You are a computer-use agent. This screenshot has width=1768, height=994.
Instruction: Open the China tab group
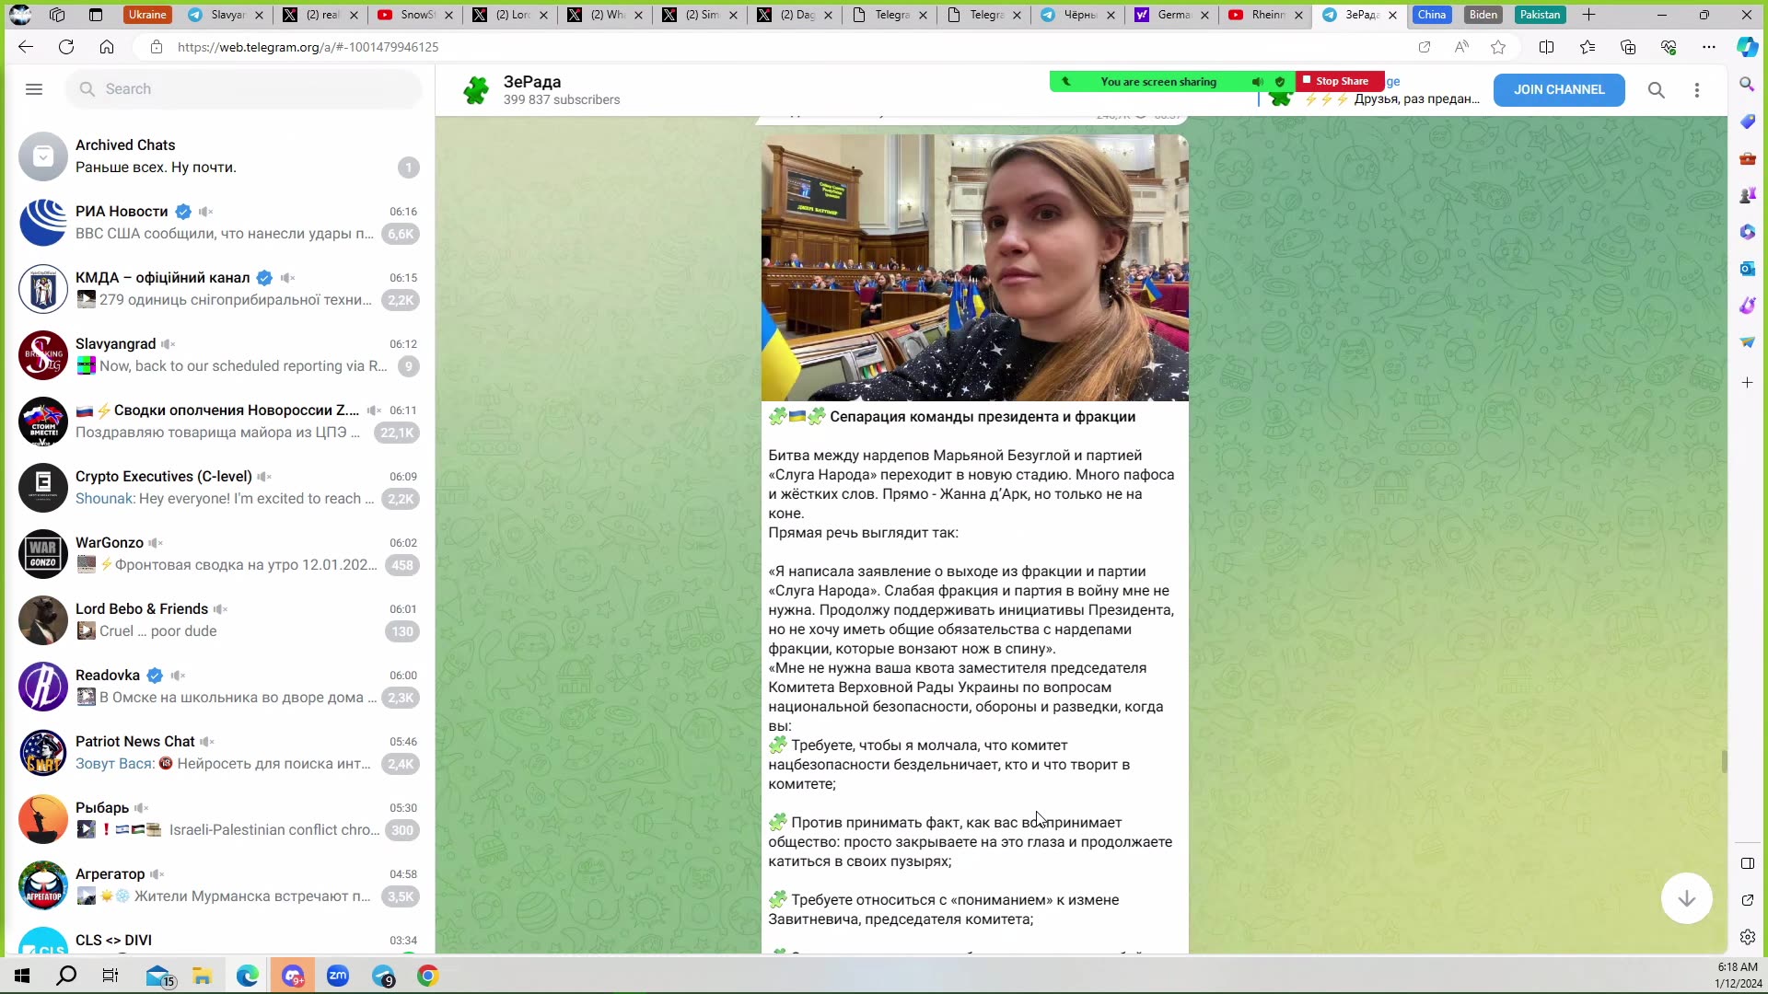[1431, 15]
